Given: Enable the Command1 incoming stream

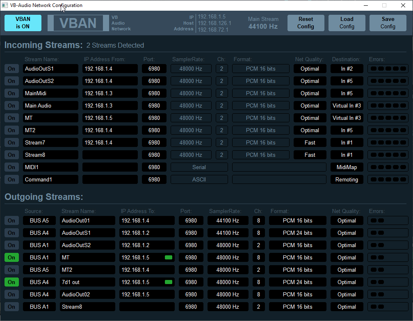Looking at the screenshot, I should (x=11, y=179).
